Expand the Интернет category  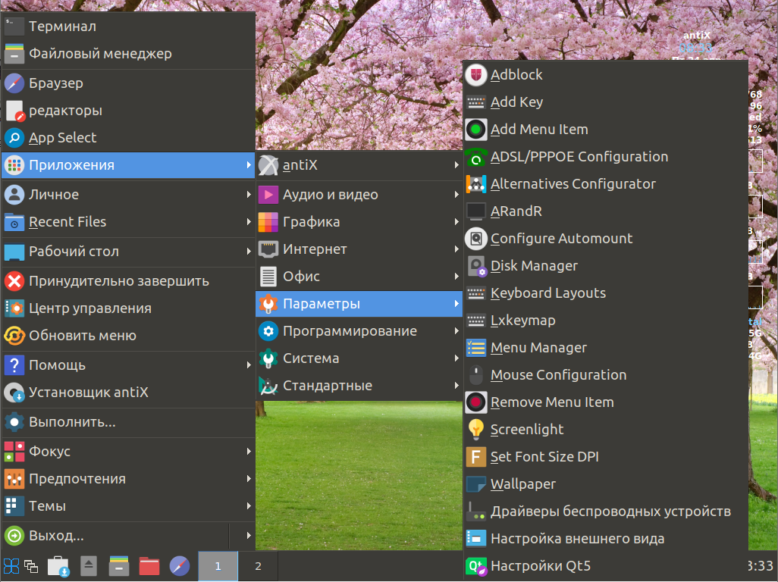359,249
